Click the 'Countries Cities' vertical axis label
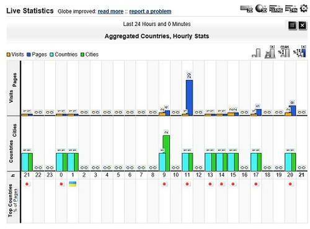 (12, 143)
